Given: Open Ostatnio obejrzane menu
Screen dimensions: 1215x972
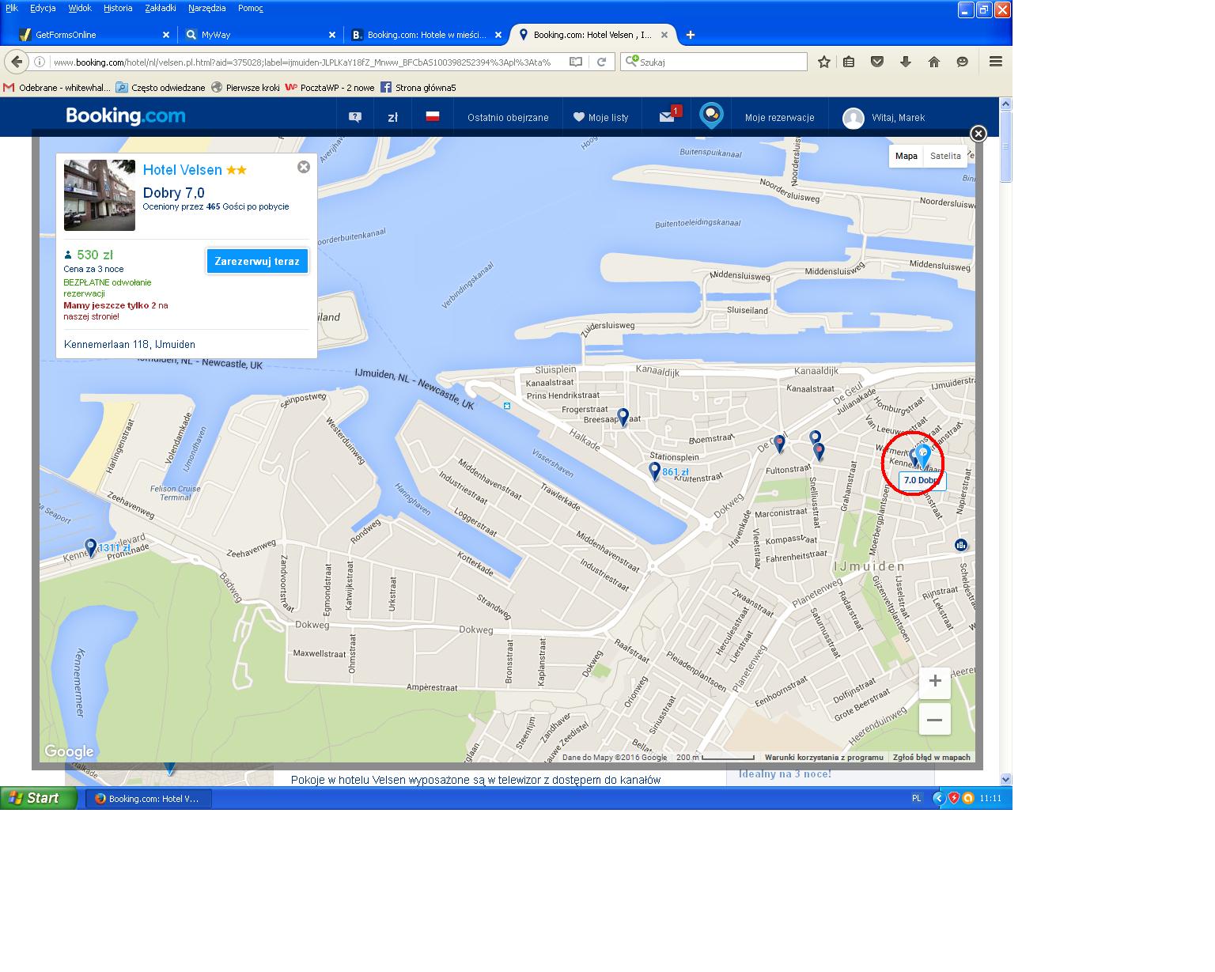Looking at the screenshot, I should [508, 117].
